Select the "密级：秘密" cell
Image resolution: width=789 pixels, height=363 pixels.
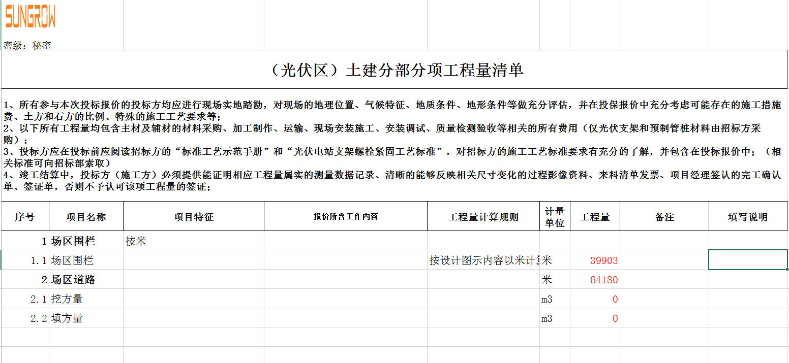27,45
